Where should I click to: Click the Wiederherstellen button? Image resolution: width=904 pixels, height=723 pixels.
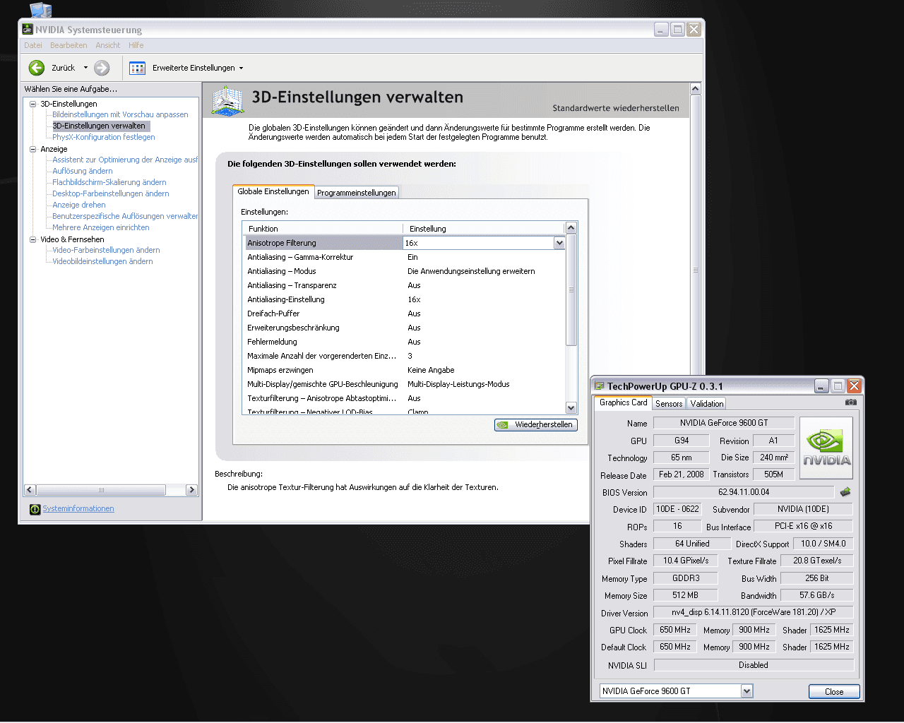coord(536,424)
